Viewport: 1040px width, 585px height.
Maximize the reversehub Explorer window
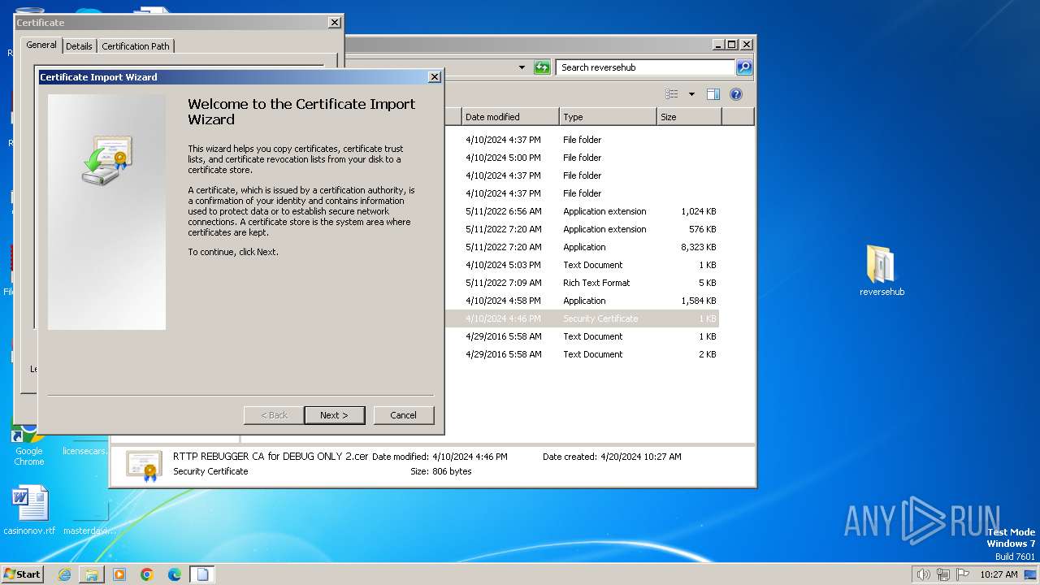[x=731, y=45]
